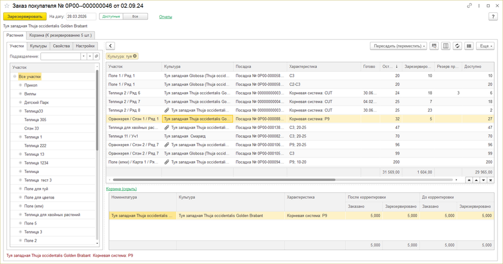Open the 'Пересадить (переместить)' dropdown
The width and height of the screenshot is (503, 264).
[398, 46]
